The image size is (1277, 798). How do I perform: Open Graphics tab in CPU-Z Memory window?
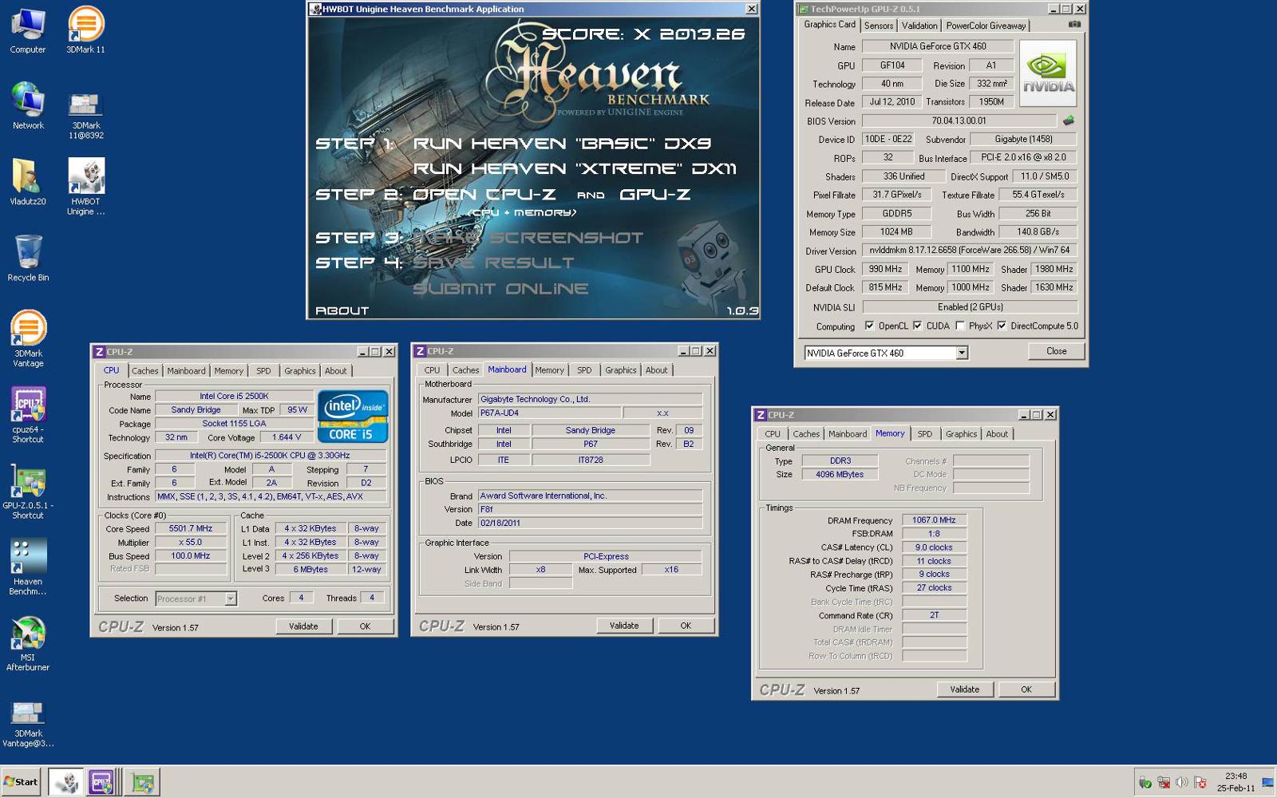pyautogui.click(x=961, y=434)
